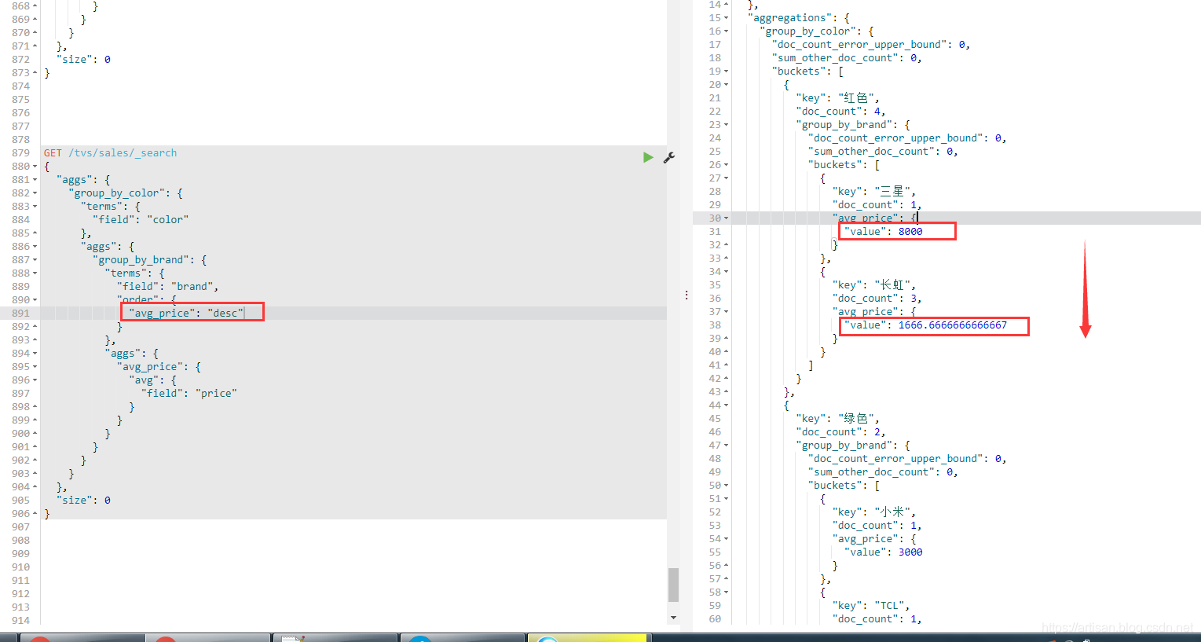Screen dimensions: 1201x642
Task: Fold "group_by_brand" under 绿色 on line 47
Action: tap(727, 446)
